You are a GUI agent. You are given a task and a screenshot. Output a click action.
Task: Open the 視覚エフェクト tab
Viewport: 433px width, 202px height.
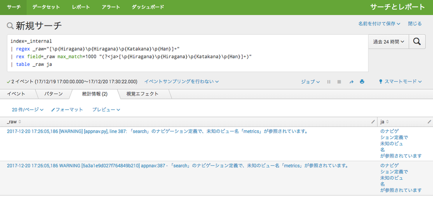coord(142,94)
